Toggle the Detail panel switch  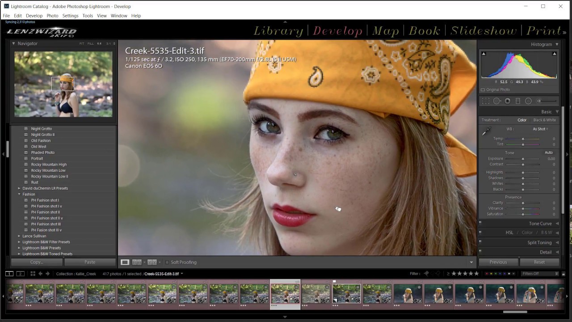click(480, 251)
